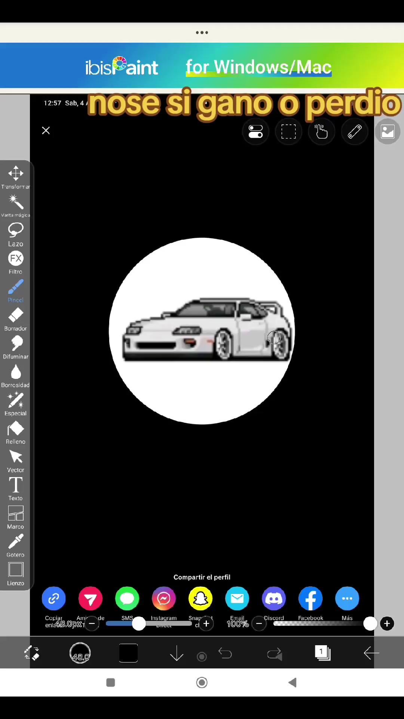Open the down arrow menu
Image resolution: width=404 pixels, height=719 pixels.
(177, 653)
